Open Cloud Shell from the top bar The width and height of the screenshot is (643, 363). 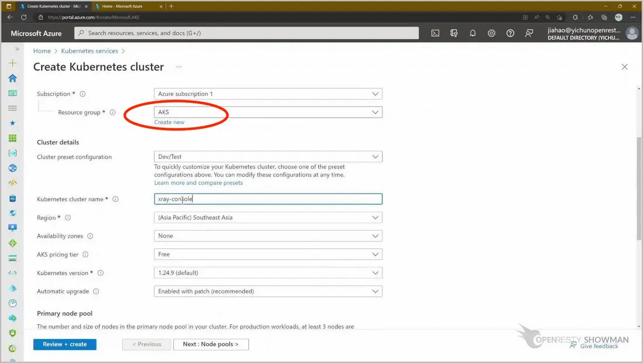pos(435,33)
